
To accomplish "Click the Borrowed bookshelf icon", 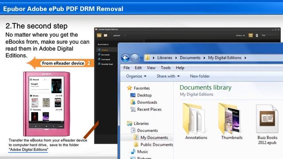I will pos(99,54).
